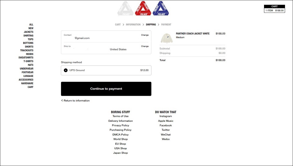
Task: Select the UPS Ground radio button
Action: click(x=66, y=70)
